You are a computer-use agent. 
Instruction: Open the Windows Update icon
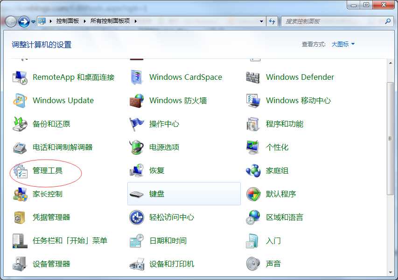20,101
